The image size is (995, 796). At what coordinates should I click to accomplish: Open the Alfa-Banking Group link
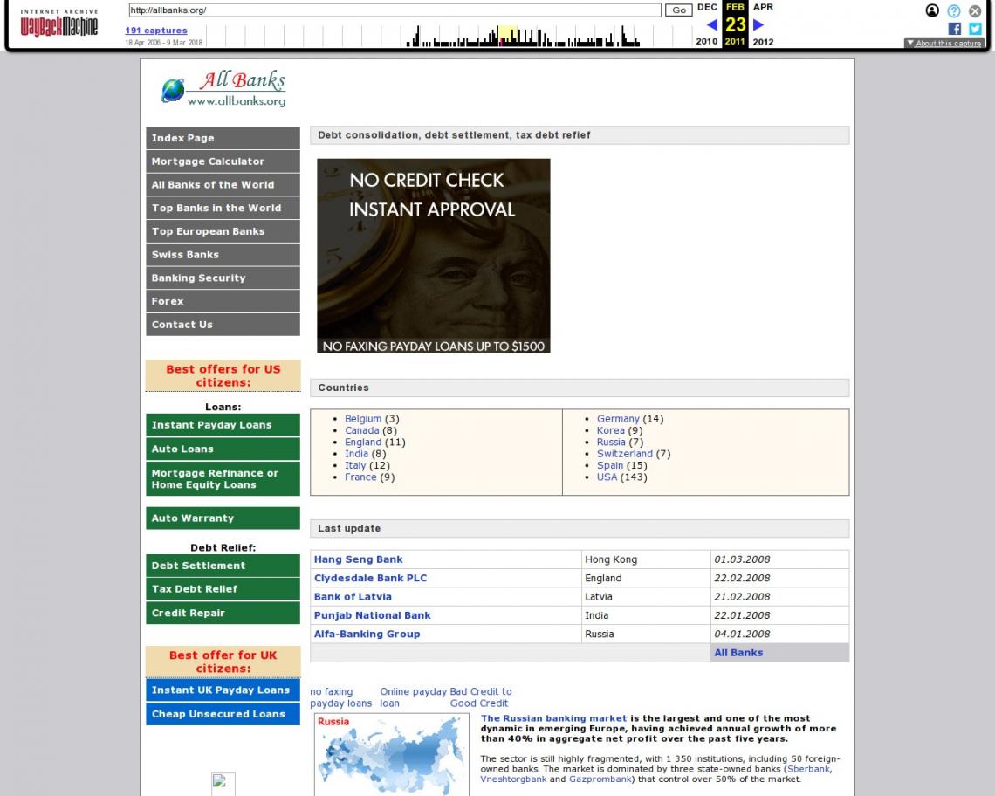pos(367,635)
